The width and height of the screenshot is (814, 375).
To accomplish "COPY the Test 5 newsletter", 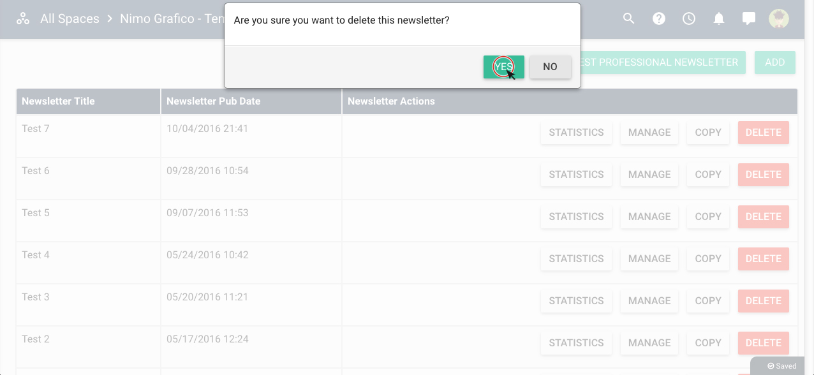I will point(708,217).
